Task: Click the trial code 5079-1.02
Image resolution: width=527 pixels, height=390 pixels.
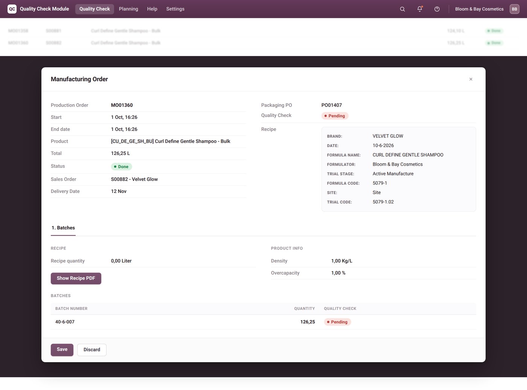Action: (x=383, y=202)
